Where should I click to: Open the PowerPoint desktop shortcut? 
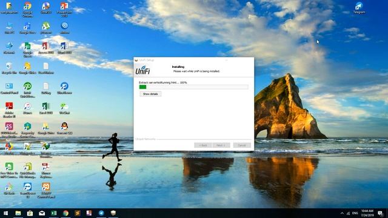(x=64, y=10)
